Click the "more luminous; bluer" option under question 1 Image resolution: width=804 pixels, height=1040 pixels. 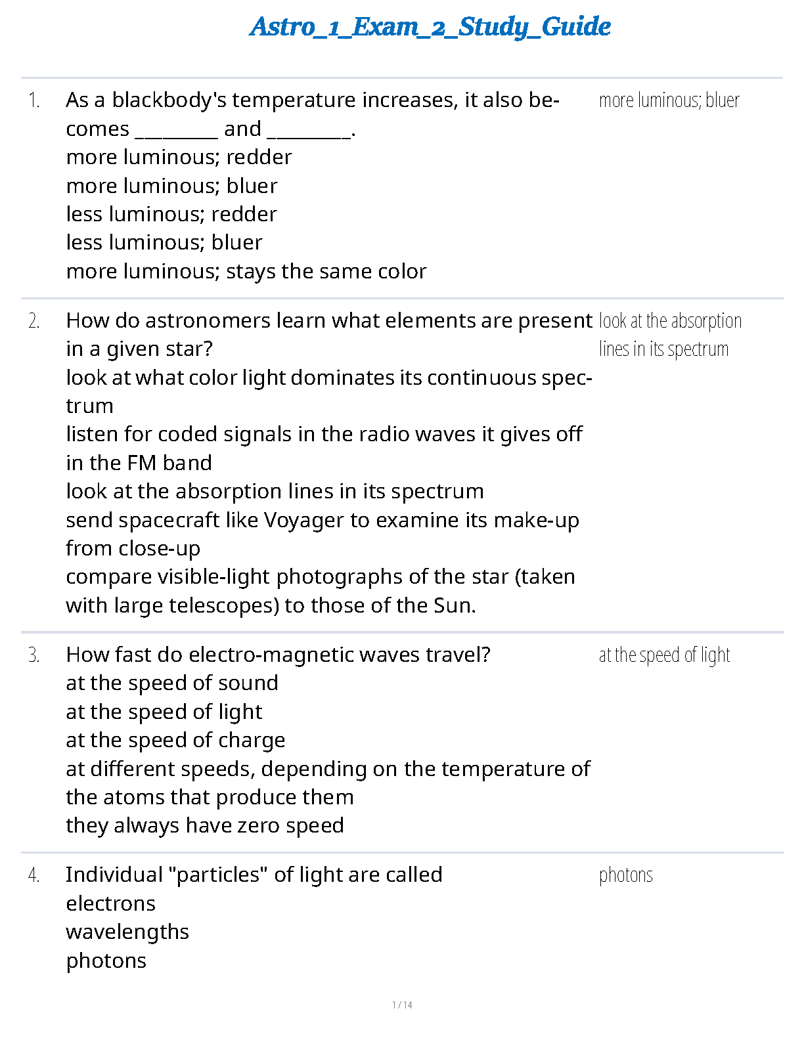coord(171,186)
